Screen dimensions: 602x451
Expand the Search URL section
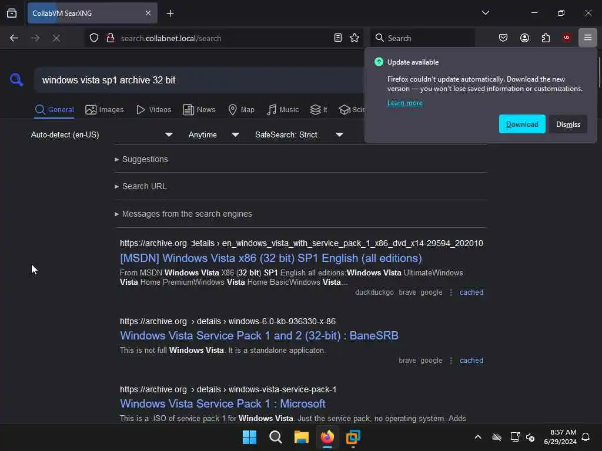pyautogui.click(x=141, y=186)
